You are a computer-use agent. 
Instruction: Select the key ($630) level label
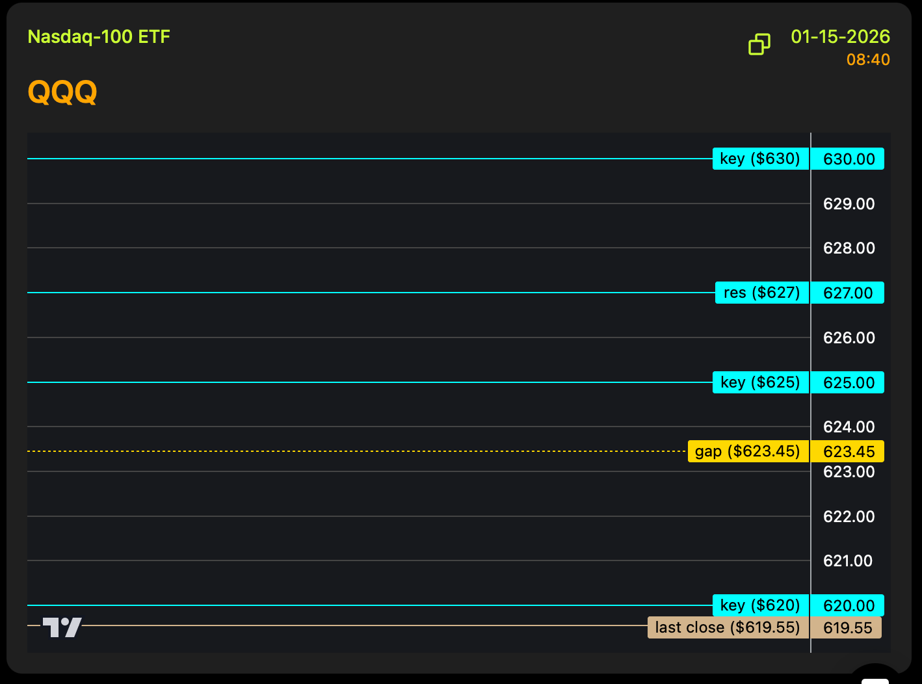point(760,159)
